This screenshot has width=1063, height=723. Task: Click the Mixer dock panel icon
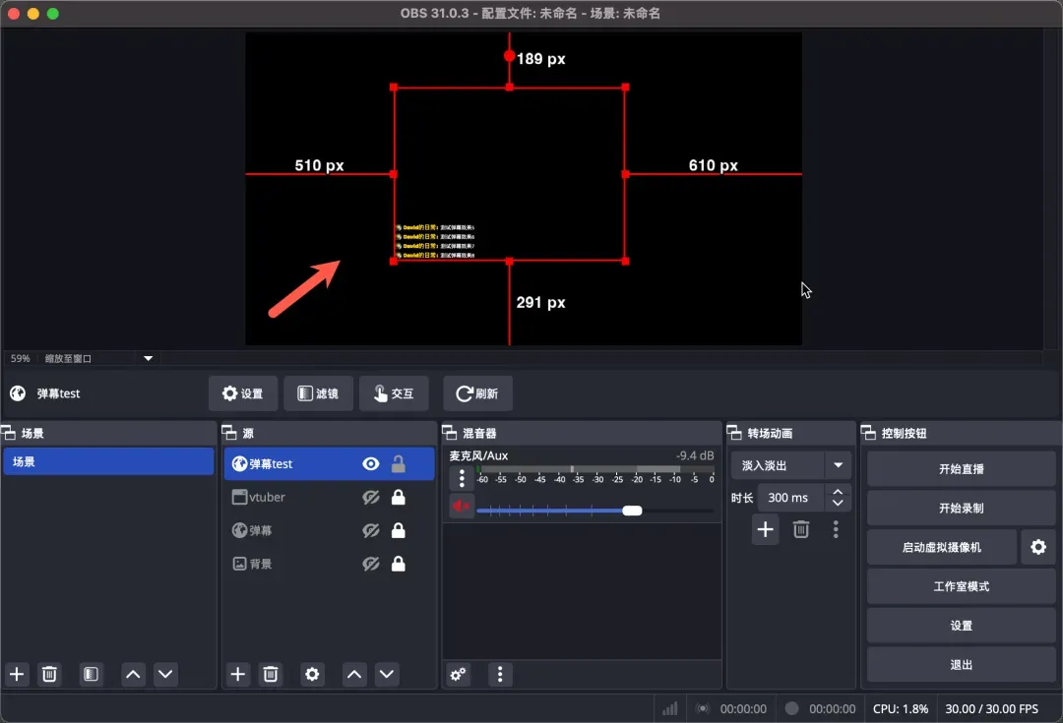tap(450, 432)
